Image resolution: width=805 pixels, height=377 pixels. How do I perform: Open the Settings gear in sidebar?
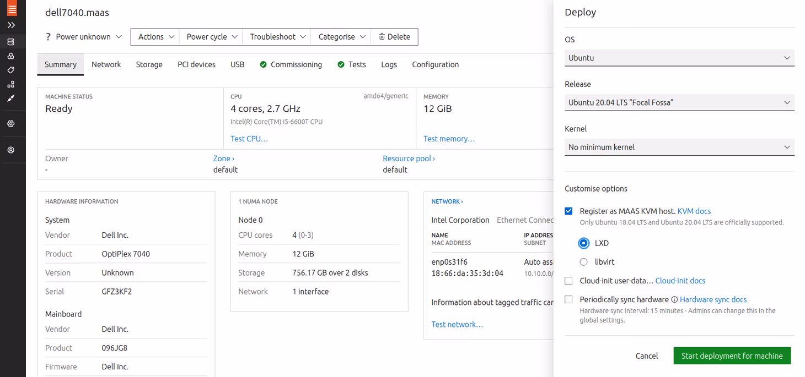[11, 124]
